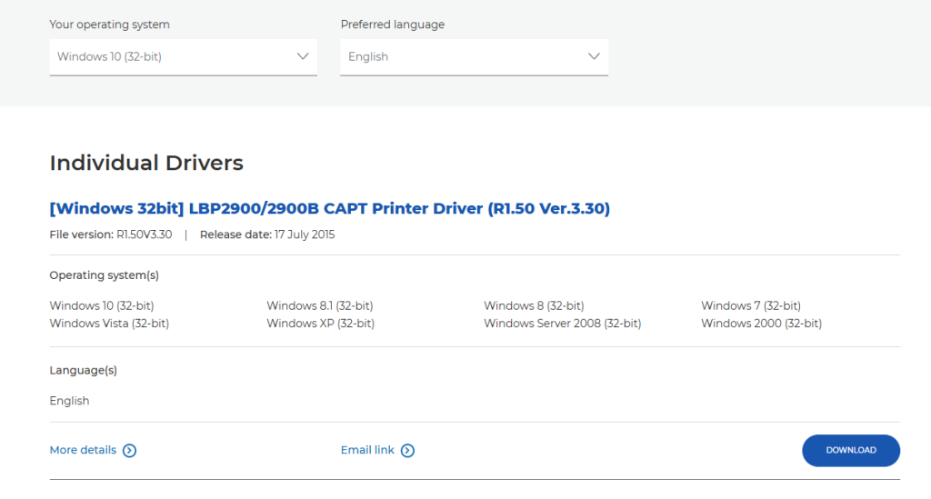Viewport: 931px width, 499px height.
Task: Click Windows 2000 (32-bit) entry
Action: pos(761,324)
